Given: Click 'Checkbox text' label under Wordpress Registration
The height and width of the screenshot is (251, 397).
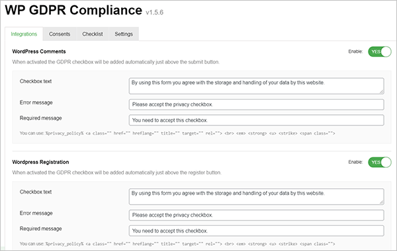Looking at the screenshot, I should (36, 192).
